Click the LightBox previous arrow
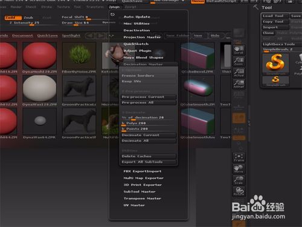Viewport: 302px width, 227px height. click(x=90, y=36)
